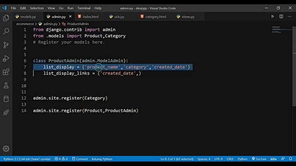The height and width of the screenshot is (166, 296).
Task: Open the Help menu
Action: click(x=98, y=8)
